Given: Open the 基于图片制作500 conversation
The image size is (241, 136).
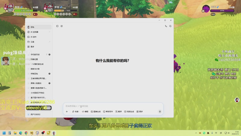Looking at the screenshot, I should click(39, 97).
